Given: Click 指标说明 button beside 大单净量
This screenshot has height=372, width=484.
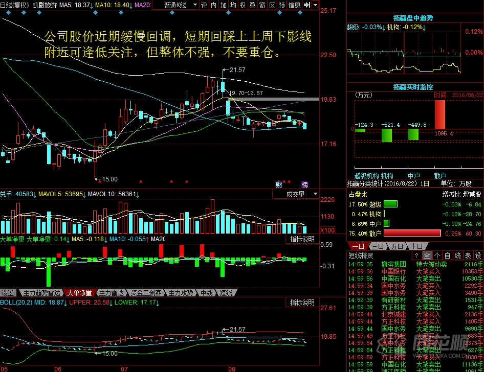Looking at the screenshot, I should click(302, 239).
